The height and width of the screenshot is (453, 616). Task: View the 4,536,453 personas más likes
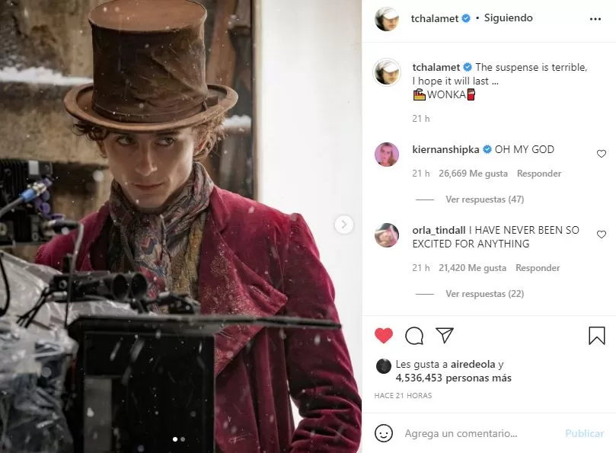click(453, 378)
